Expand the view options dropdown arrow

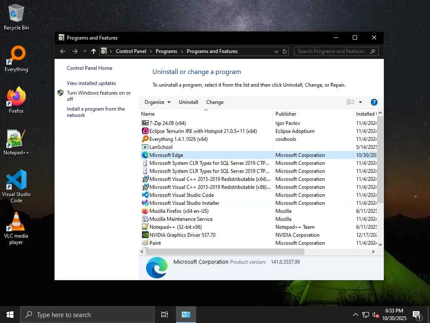click(x=360, y=102)
